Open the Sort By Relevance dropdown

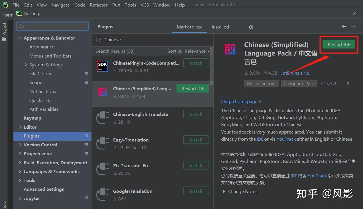coord(188,51)
